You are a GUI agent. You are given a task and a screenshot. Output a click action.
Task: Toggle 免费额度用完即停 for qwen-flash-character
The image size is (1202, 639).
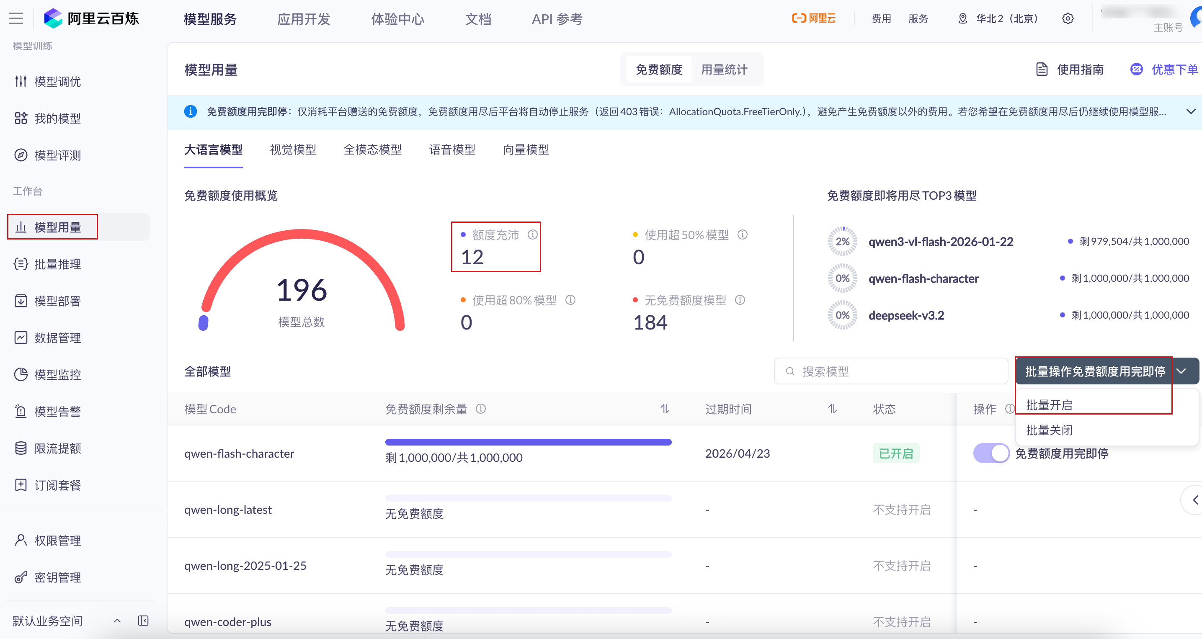[x=992, y=453]
